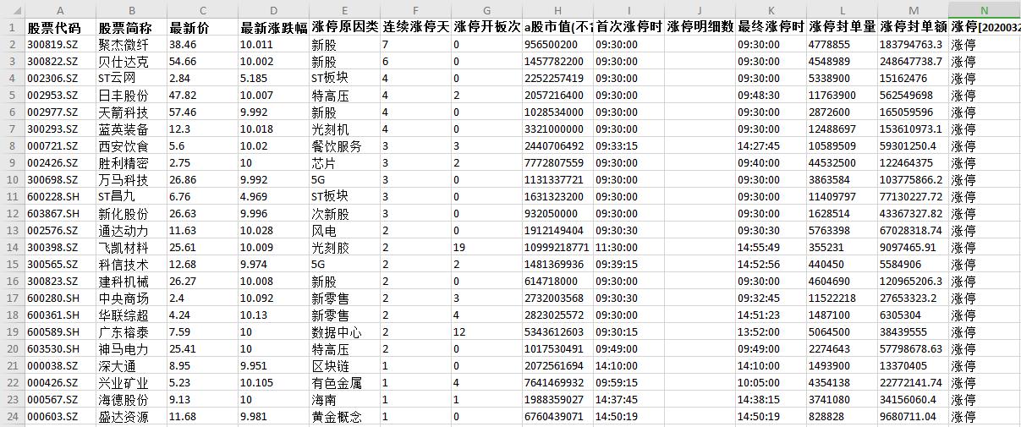Click price cell 38.46
The width and height of the screenshot is (1021, 427).
click(202, 44)
